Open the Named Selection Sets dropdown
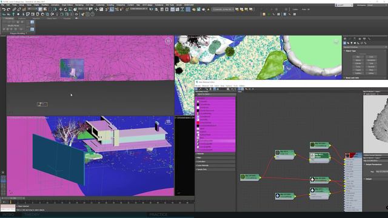The width and height of the screenshot is (388, 218). (139, 9)
